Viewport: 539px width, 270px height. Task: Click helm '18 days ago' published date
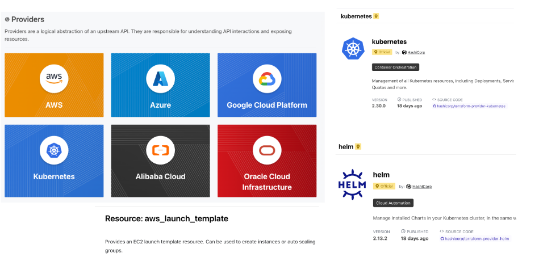415,238
